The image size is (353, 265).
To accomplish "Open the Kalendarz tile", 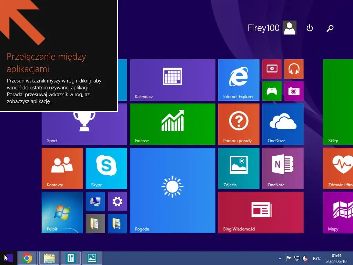I will (x=172, y=80).
